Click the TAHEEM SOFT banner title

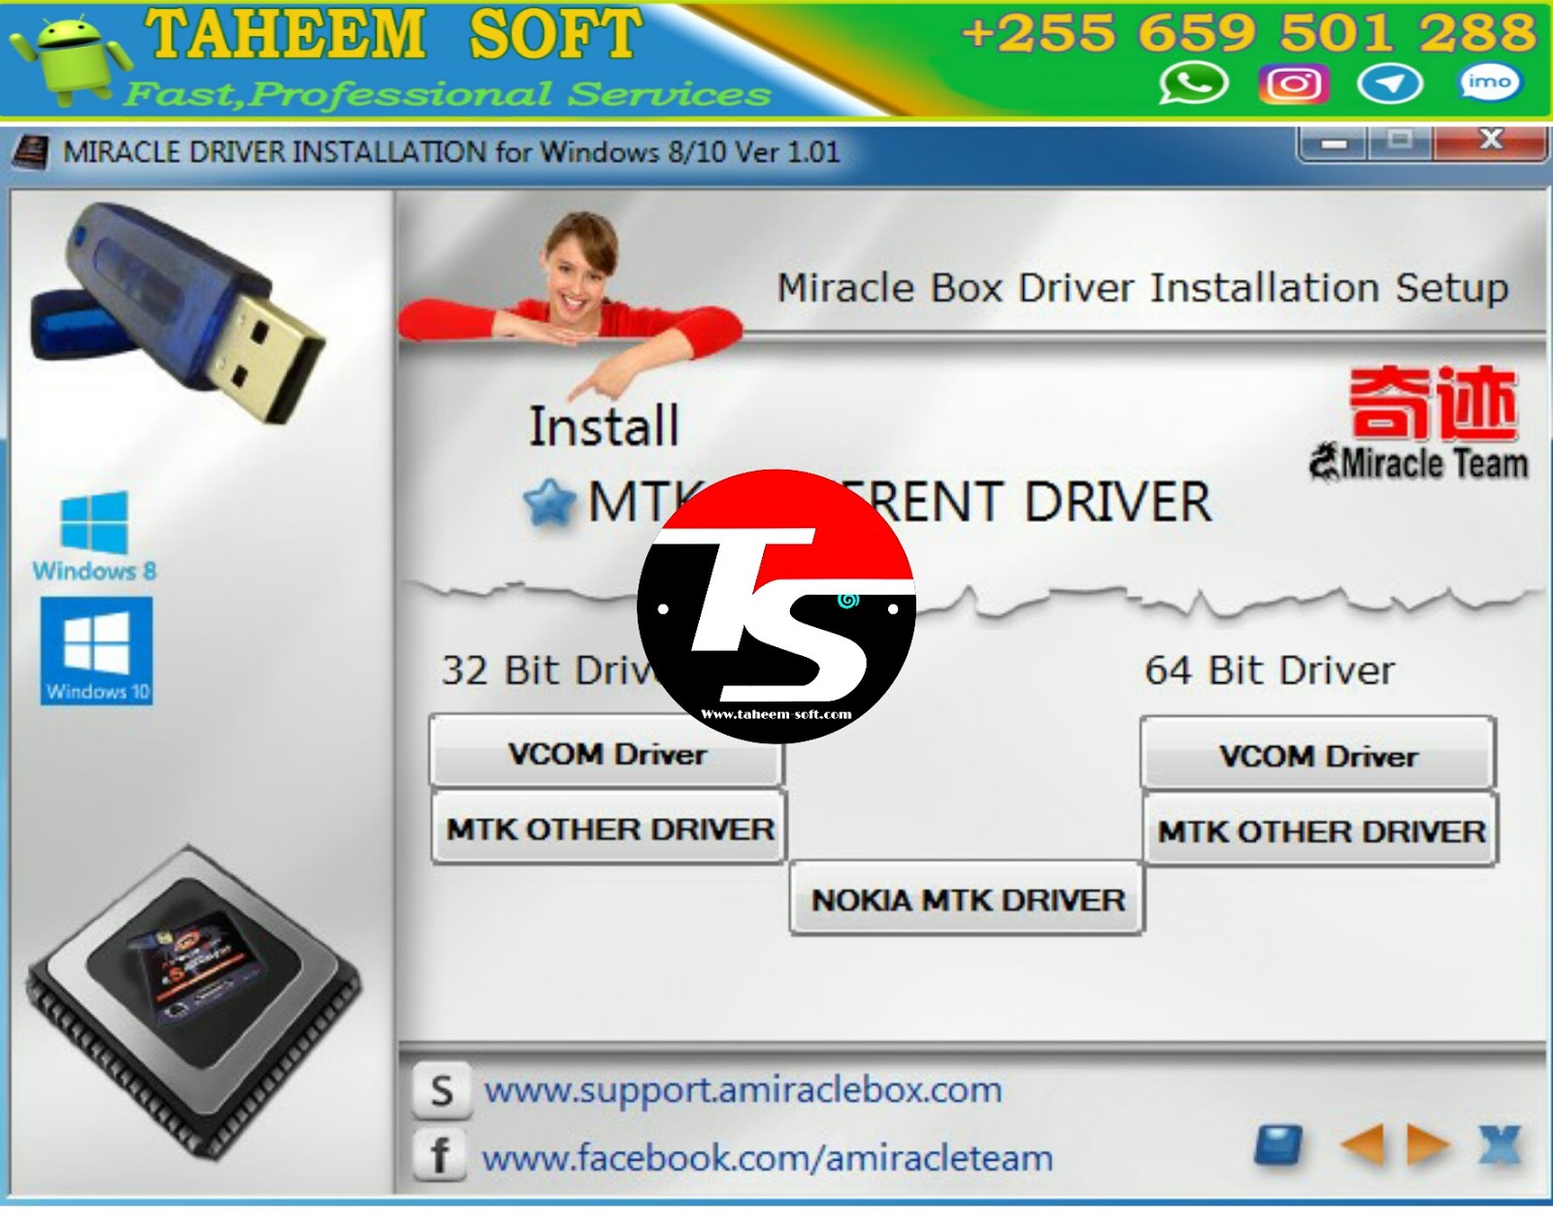(x=393, y=34)
